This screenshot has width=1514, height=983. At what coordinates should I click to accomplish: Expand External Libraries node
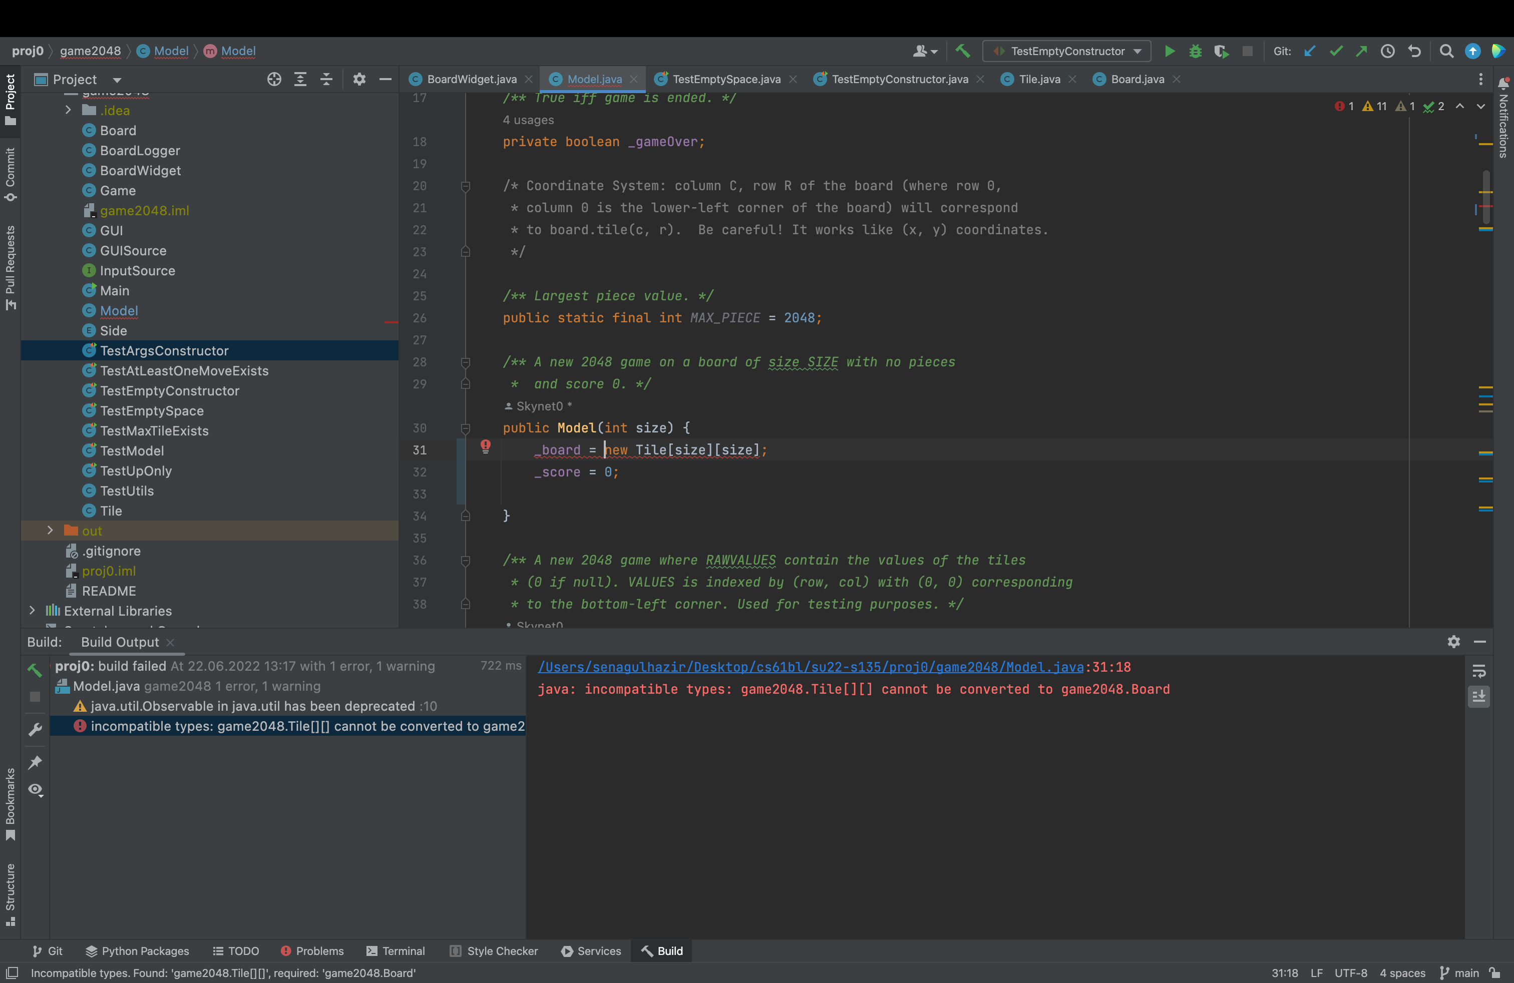[x=33, y=611]
